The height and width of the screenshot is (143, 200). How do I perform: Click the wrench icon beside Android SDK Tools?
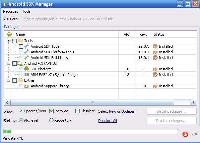[x=26, y=46]
